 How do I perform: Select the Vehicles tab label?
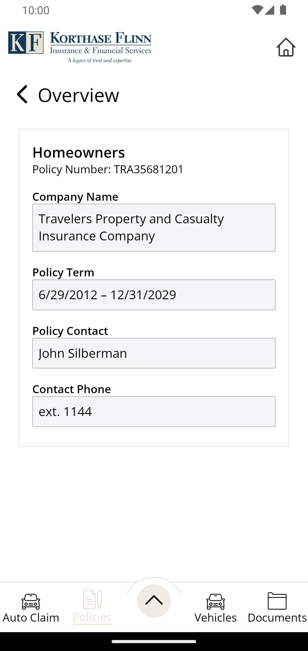216,618
